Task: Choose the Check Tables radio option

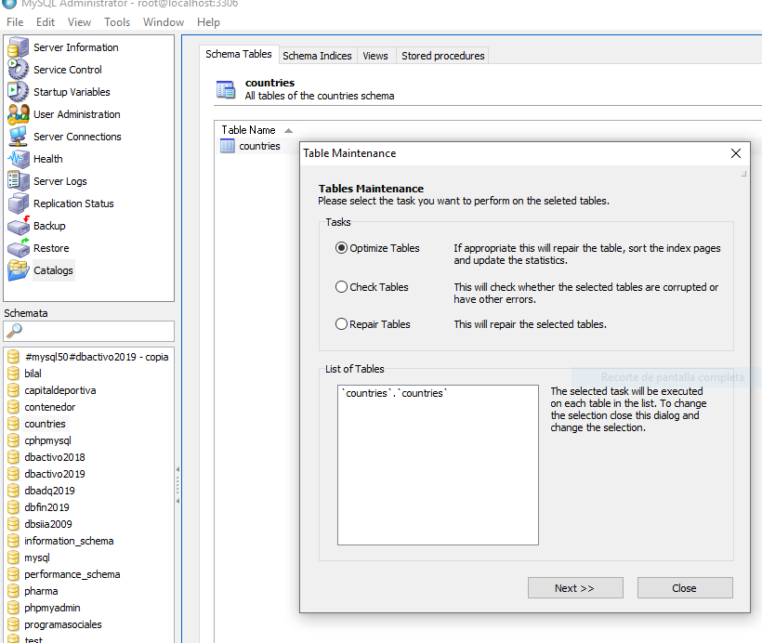Action: [x=342, y=287]
